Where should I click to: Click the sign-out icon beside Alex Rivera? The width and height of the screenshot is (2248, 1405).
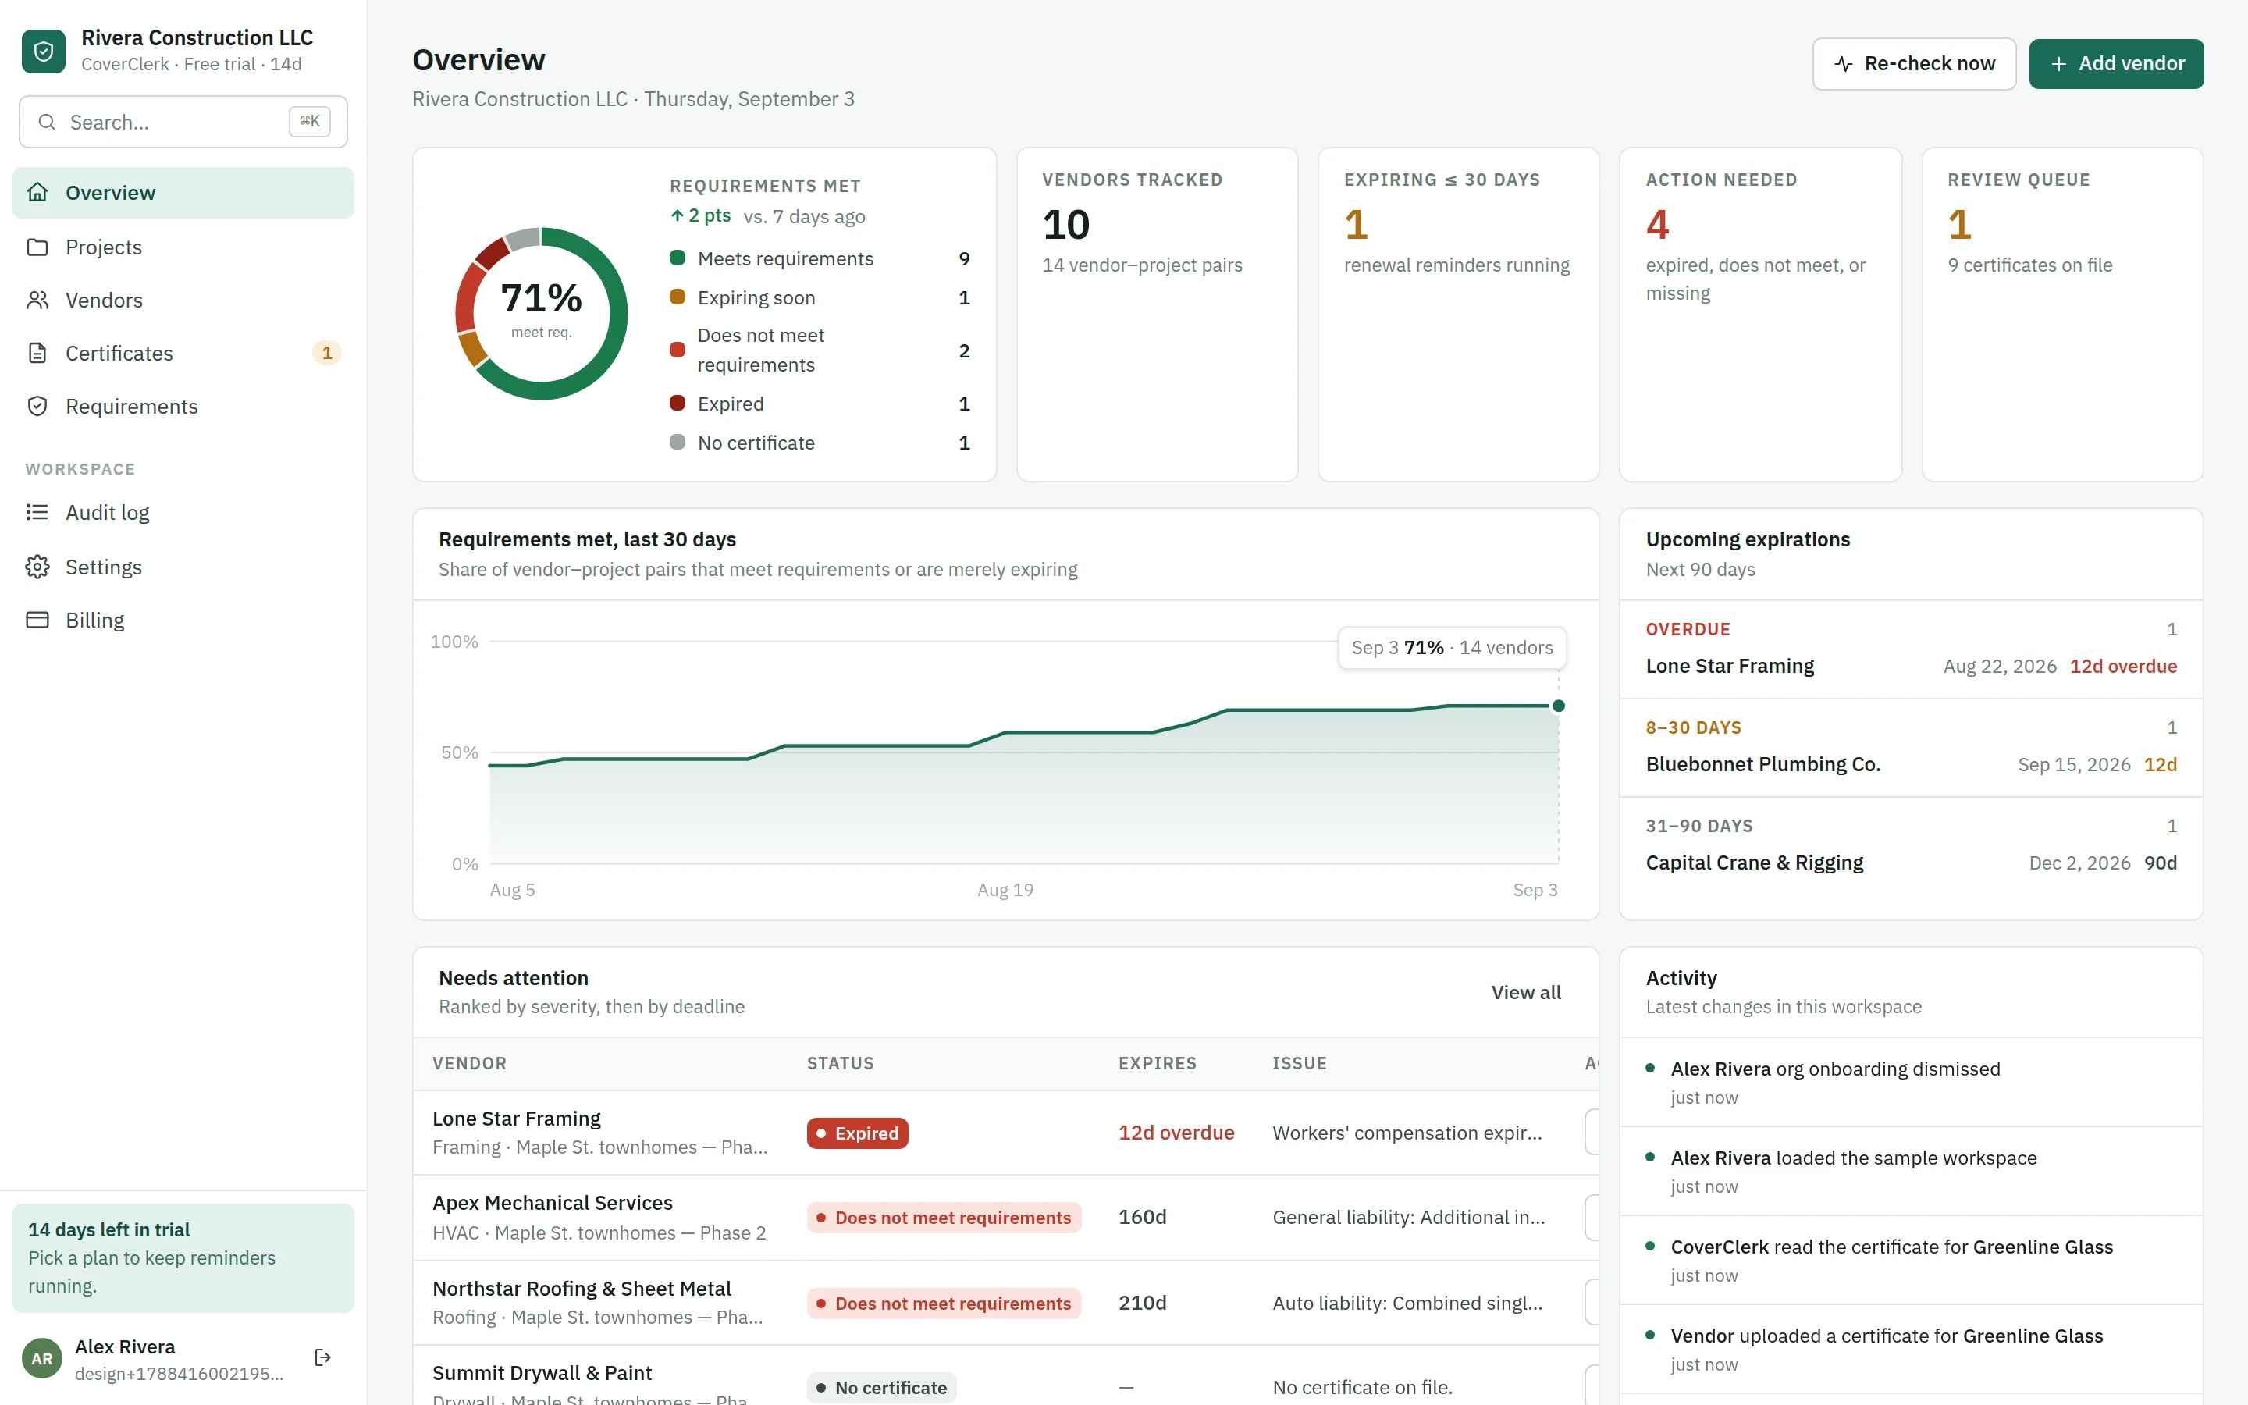322,1357
